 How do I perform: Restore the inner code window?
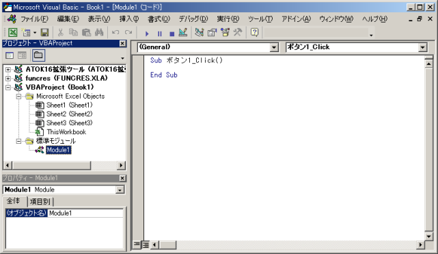420,19
